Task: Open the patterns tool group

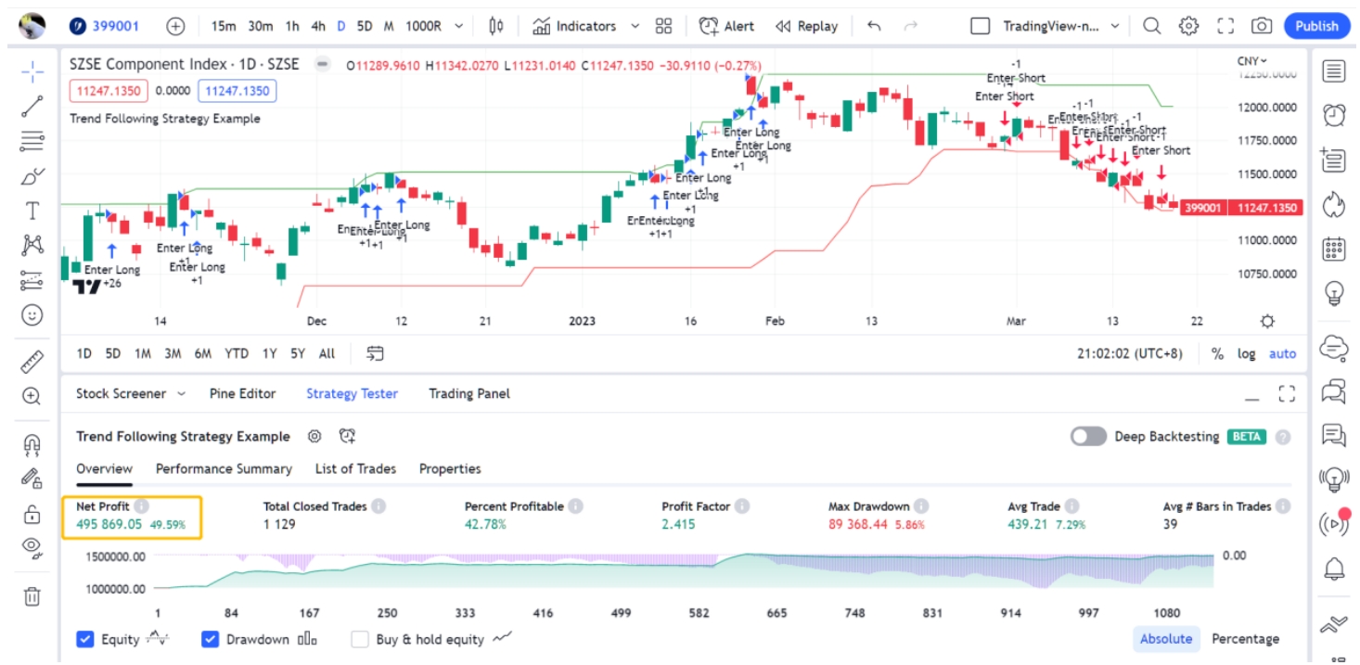Action: (32, 245)
